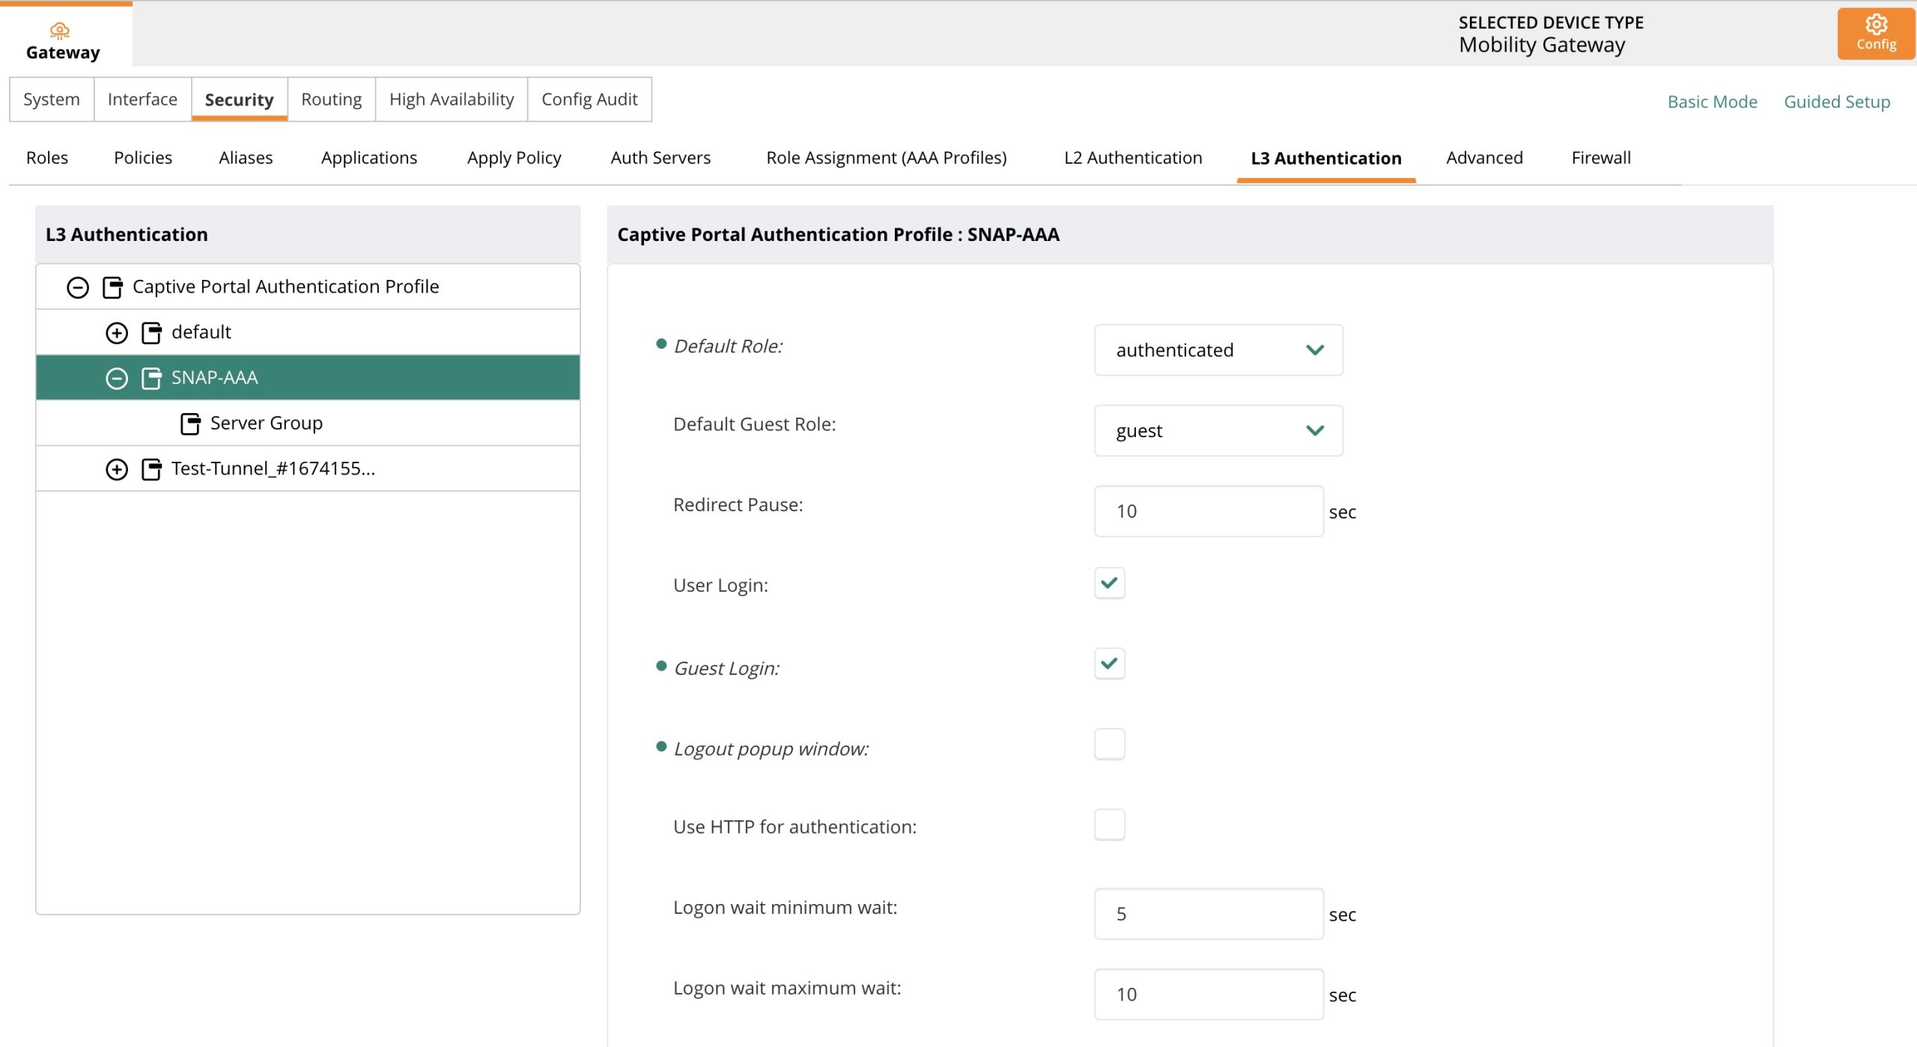Click profile icon beside Captive Portal Authentication Profile
This screenshot has width=1917, height=1047.
pos(112,287)
